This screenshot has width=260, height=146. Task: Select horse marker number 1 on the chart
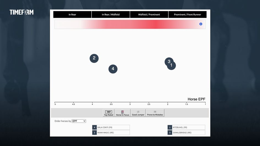172,66
